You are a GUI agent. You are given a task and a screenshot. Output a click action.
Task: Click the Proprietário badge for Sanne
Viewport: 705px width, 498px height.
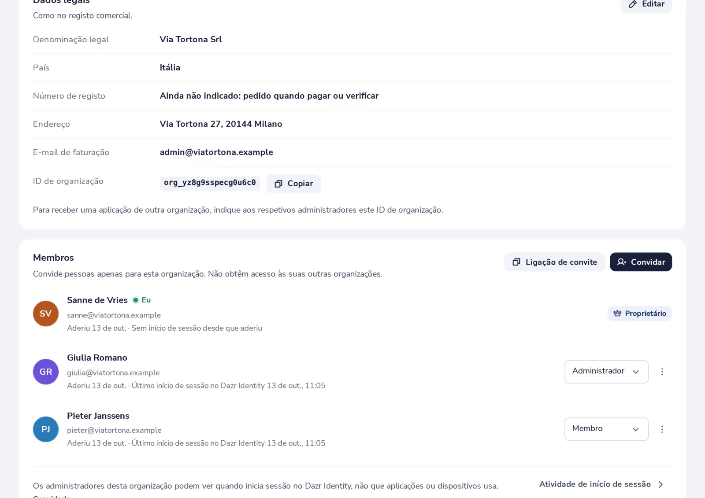click(x=640, y=314)
